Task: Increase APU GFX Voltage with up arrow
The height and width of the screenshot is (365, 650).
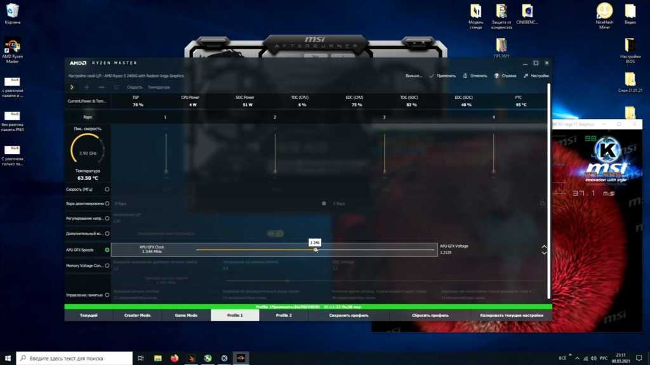Action: pos(544,247)
